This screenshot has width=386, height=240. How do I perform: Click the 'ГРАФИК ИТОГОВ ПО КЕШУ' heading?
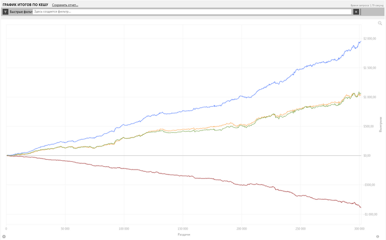[25, 4]
